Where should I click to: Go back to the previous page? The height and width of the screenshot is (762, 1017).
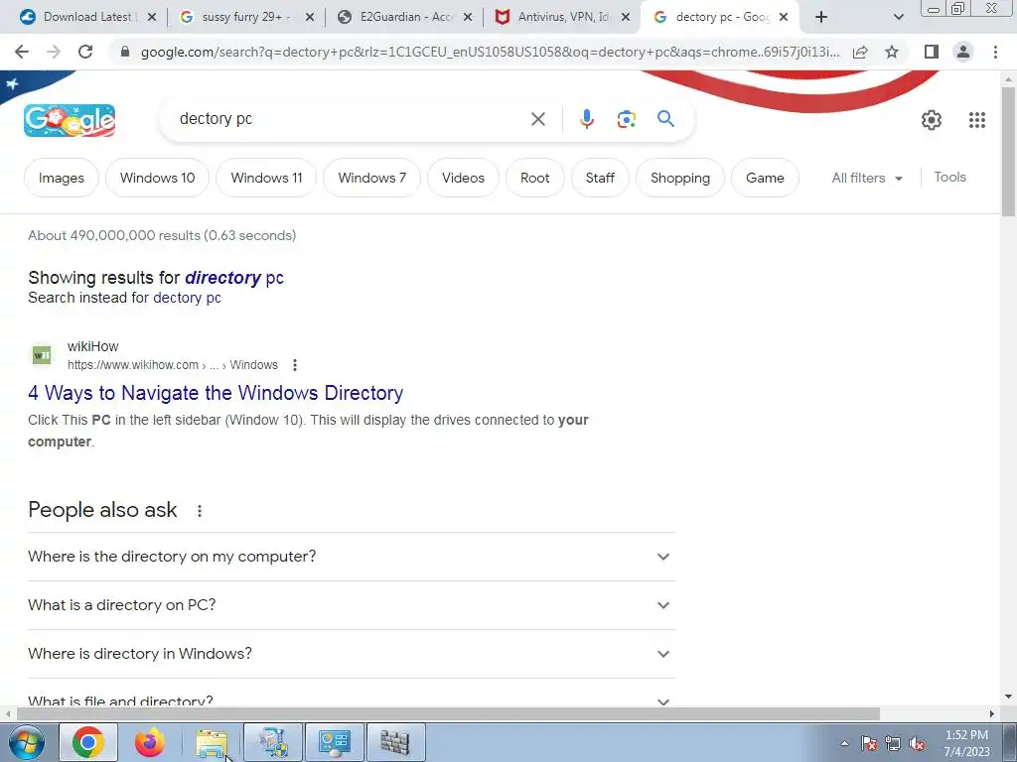click(x=22, y=52)
